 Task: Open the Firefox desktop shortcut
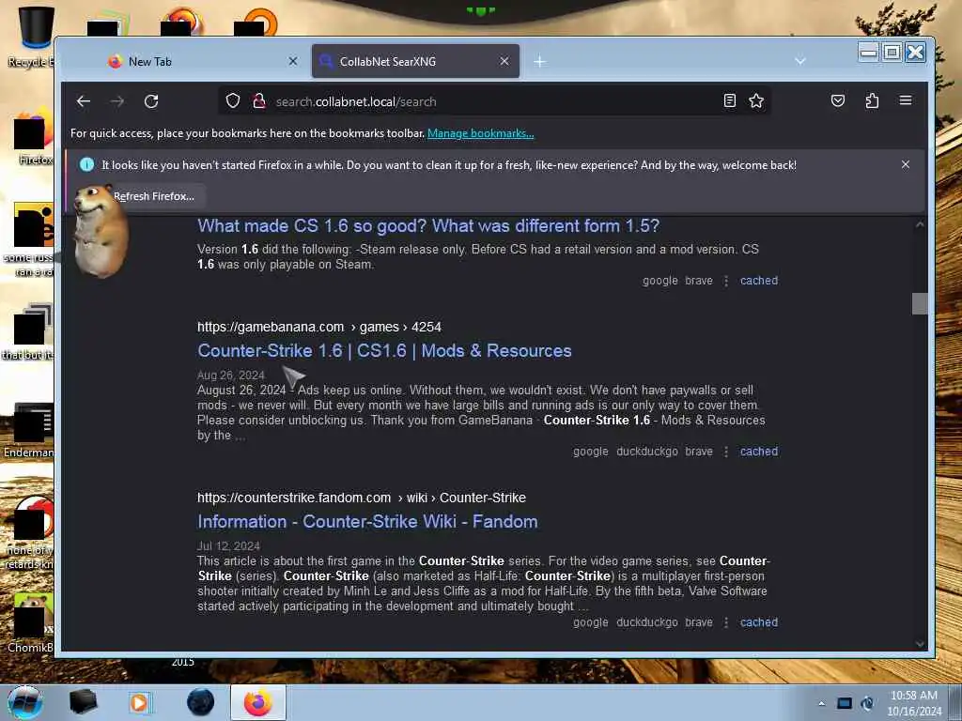[32, 138]
